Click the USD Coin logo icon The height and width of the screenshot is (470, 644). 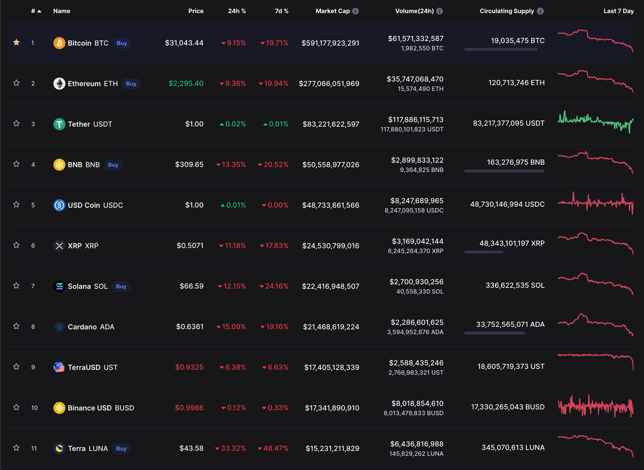(x=59, y=205)
